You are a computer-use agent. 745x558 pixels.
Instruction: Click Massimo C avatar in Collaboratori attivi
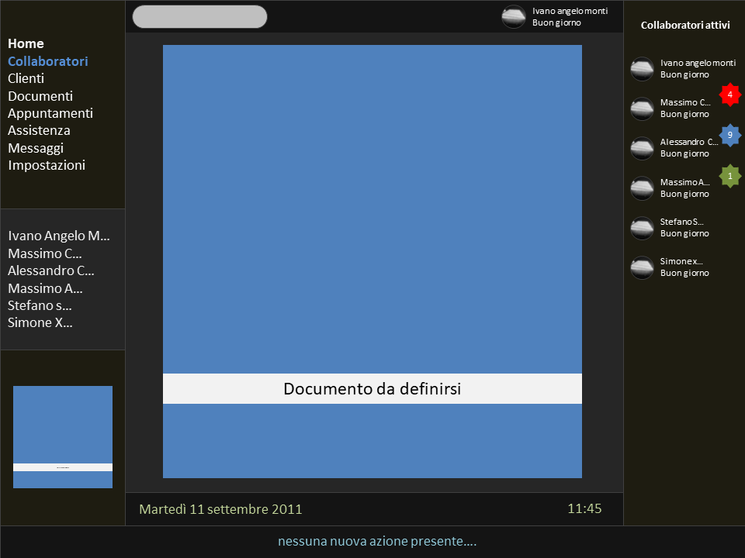click(642, 108)
